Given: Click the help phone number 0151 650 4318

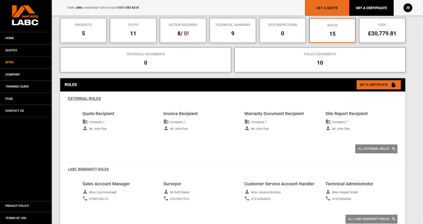Looking at the screenshot, I should tap(128, 7).
